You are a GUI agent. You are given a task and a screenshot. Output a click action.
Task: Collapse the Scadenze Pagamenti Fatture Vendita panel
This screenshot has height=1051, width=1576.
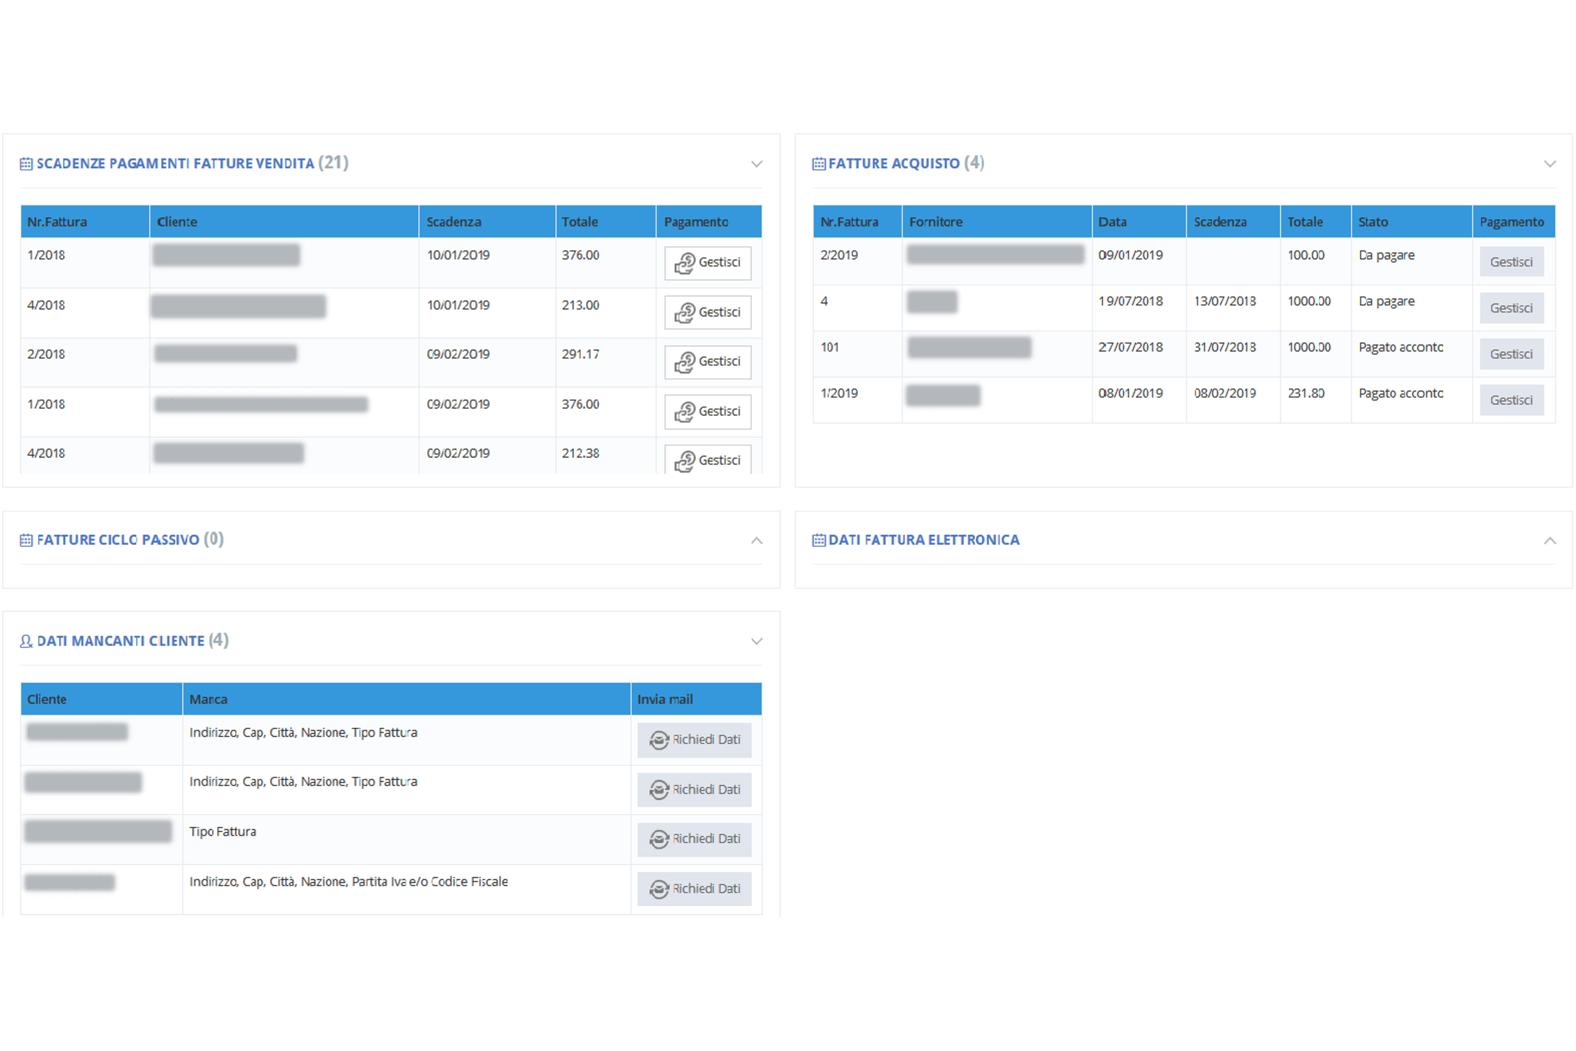coord(756,164)
